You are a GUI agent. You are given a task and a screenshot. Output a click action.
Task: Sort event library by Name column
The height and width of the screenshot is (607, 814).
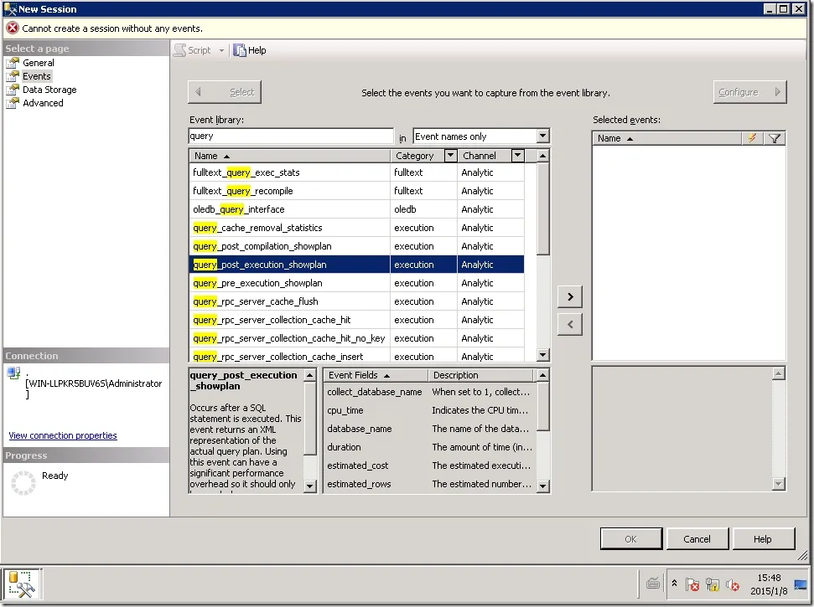pos(289,156)
